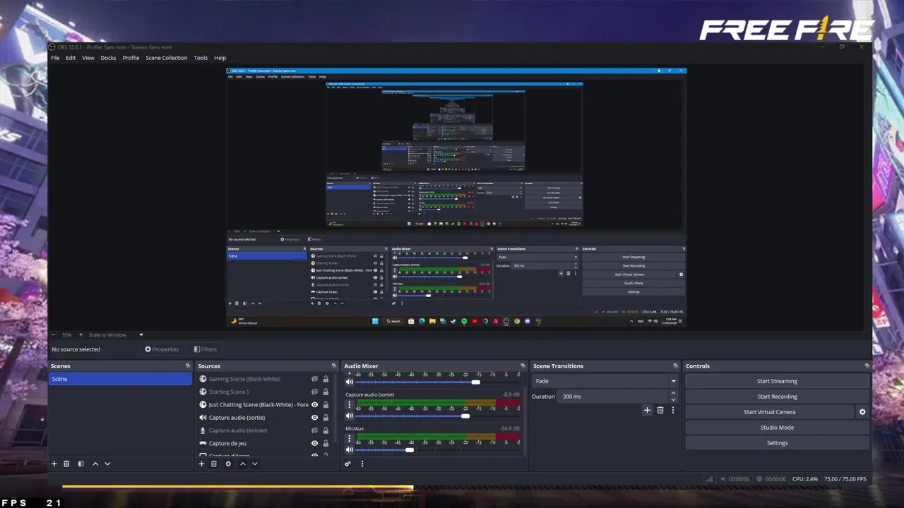
Task: Enable Studio Mode
Action: coord(777,428)
